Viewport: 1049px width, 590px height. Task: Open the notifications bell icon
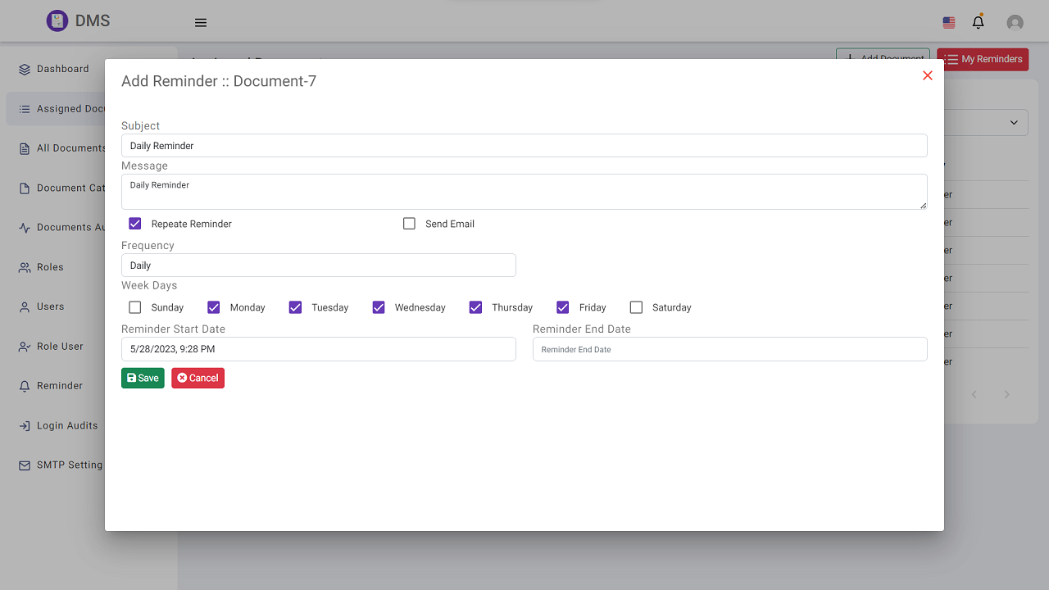tap(978, 22)
